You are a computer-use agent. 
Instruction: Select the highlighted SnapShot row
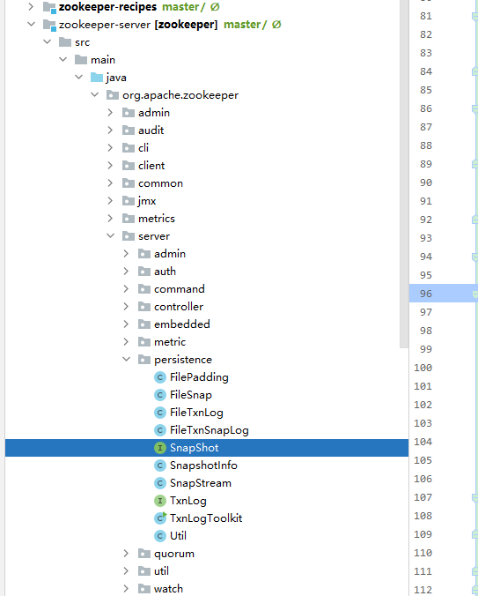tap(207, 448)
